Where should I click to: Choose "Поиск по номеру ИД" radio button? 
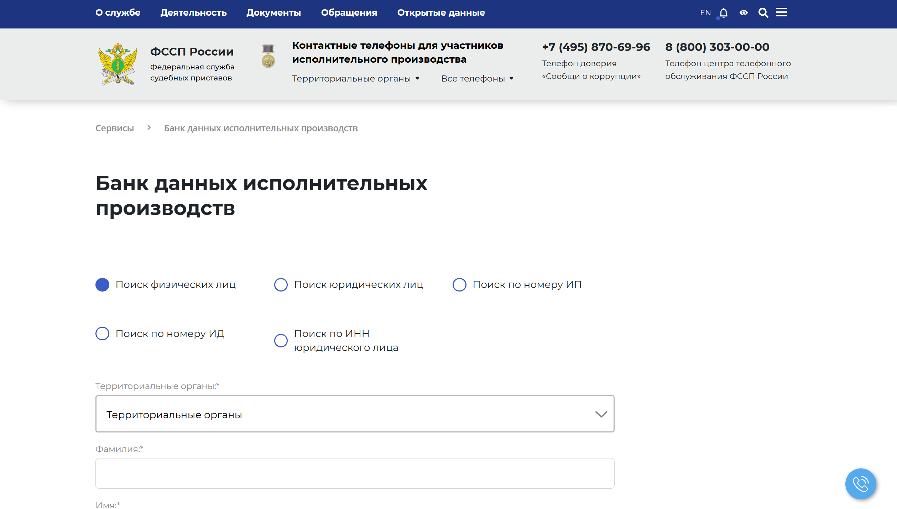[102, 334]
